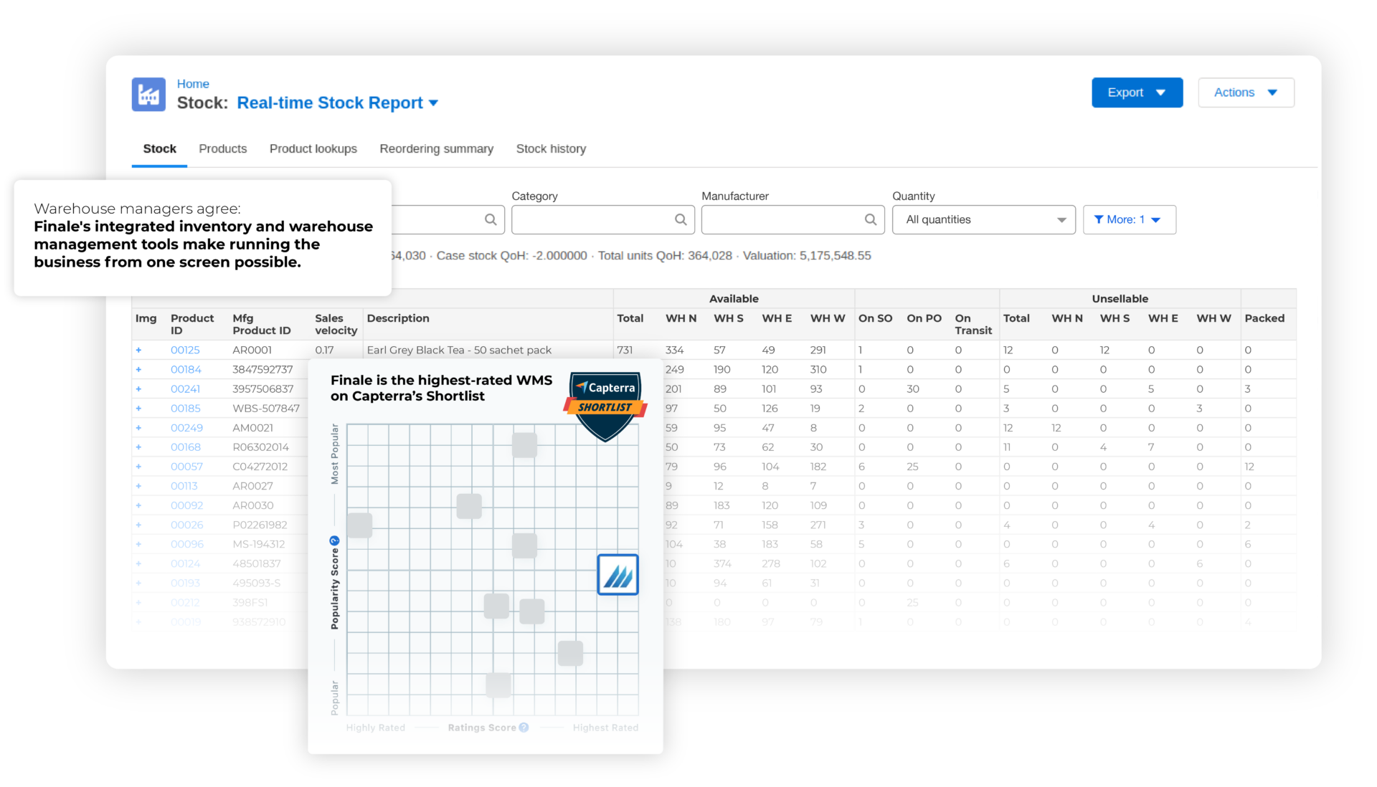The image size is (1377, 787).
Task: Click the Popularity Score help icon
Action: coord(334,540)
